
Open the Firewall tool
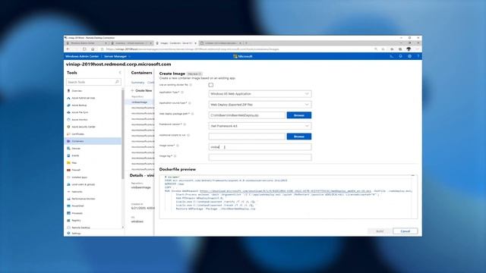pyautogui.click(x=93, y=170)
